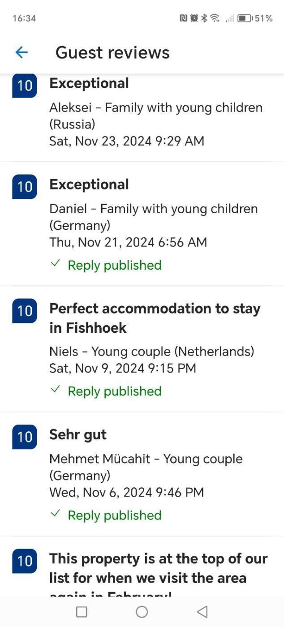Open the top-of-our-list review at bottom
Image resolution: width=284 pixels, height=627 pixels.
158,568
